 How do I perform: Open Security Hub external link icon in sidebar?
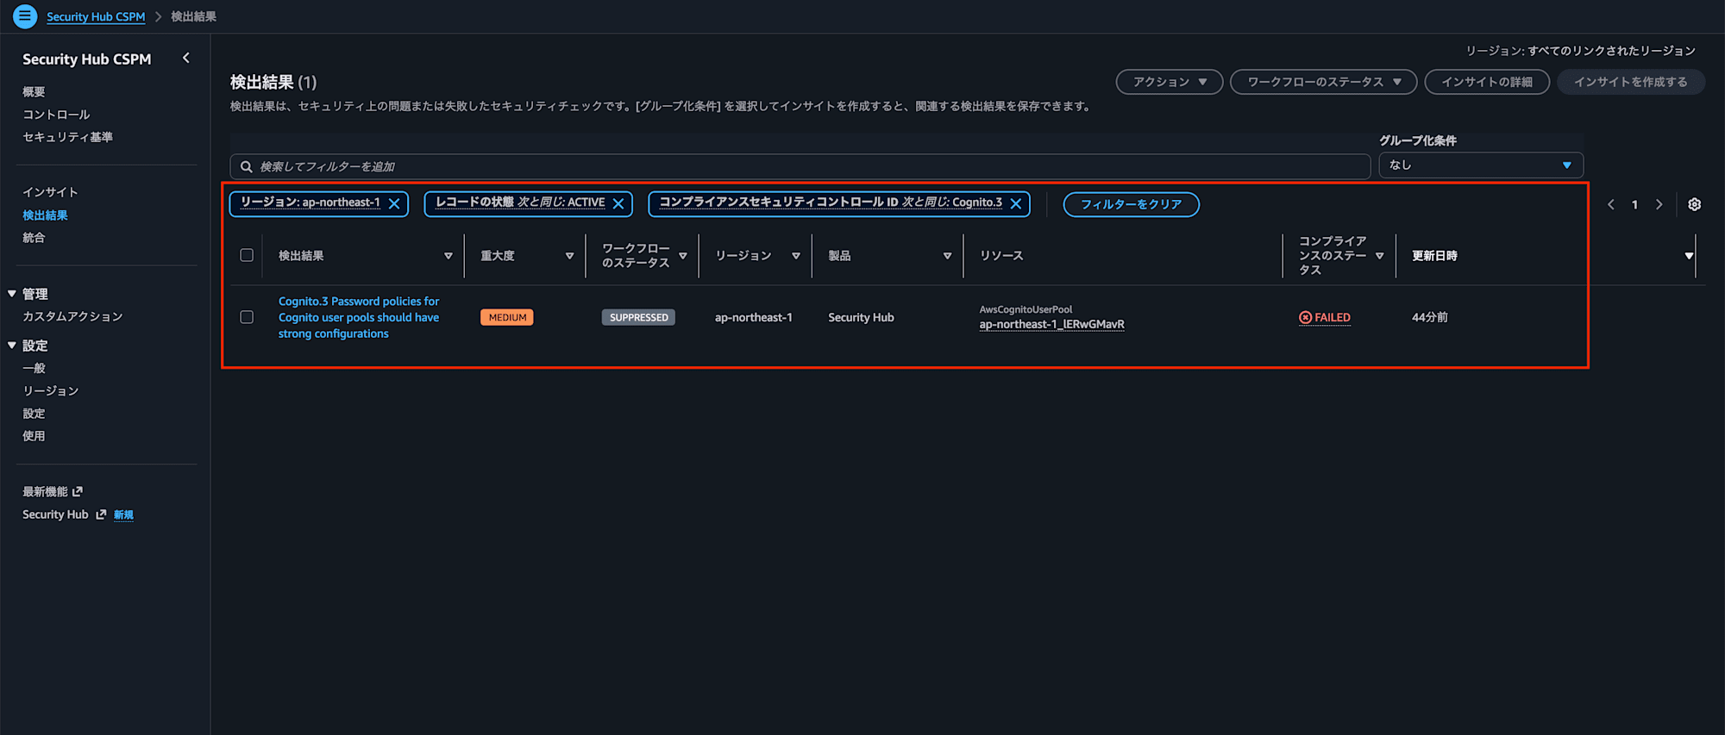(x=101, y=514)
